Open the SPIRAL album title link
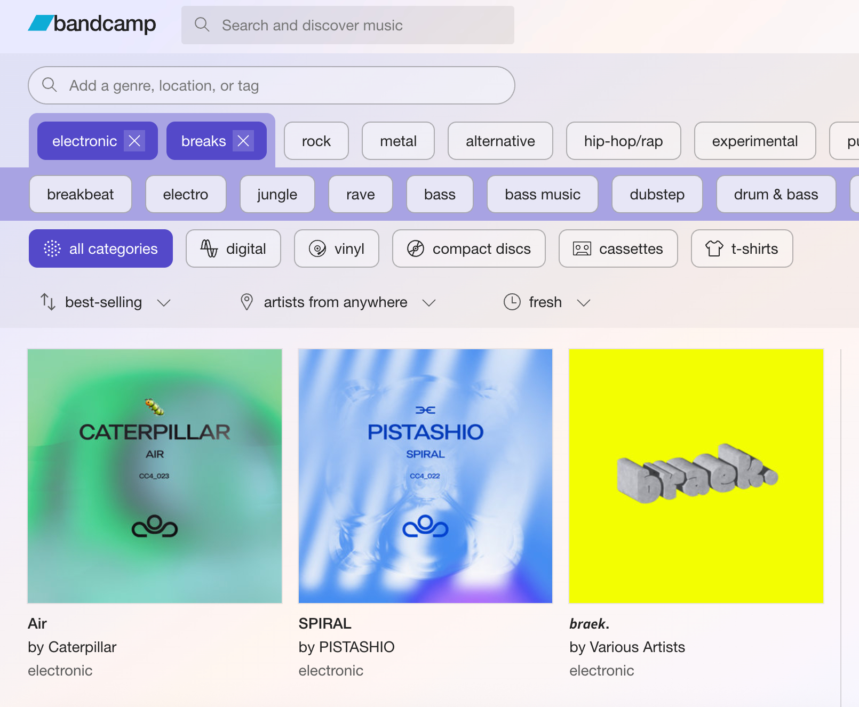This screenshot has width=859, height=707. coord(325,623)
